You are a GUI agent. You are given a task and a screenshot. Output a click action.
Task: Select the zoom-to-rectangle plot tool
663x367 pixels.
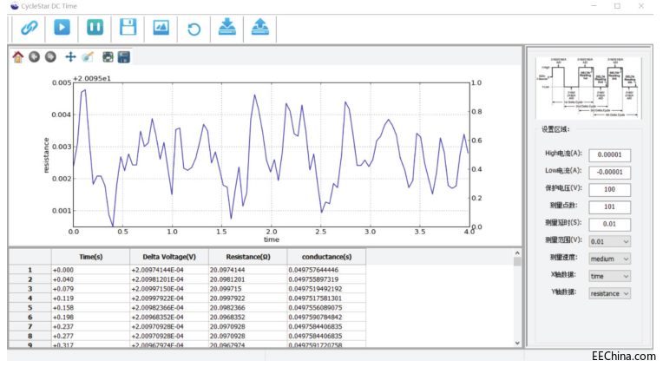point(87,56)
